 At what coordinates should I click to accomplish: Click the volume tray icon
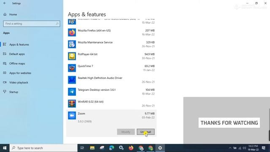click(x=244, y=148)
